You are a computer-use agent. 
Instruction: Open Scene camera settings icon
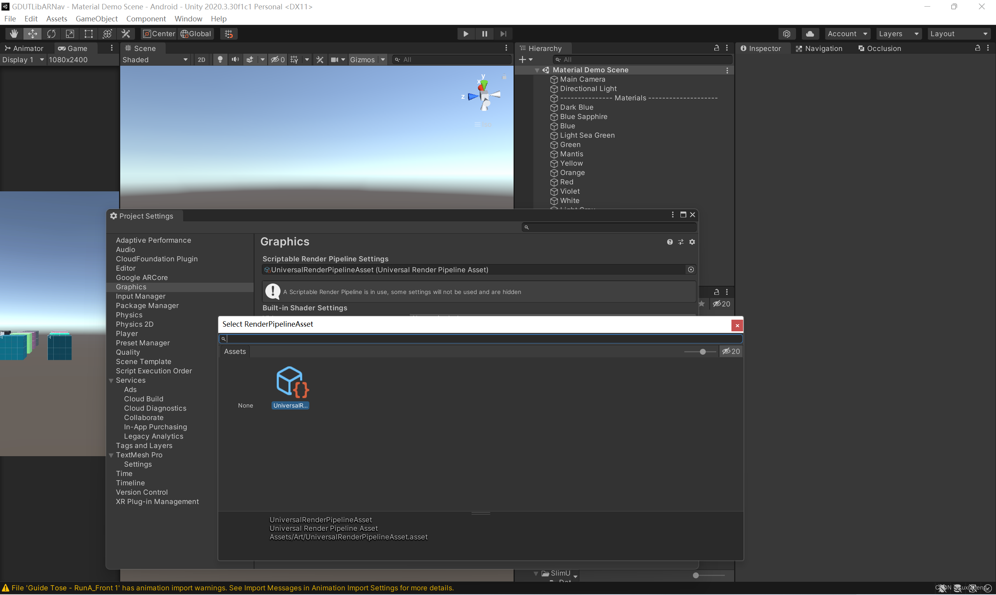(335, 59)
